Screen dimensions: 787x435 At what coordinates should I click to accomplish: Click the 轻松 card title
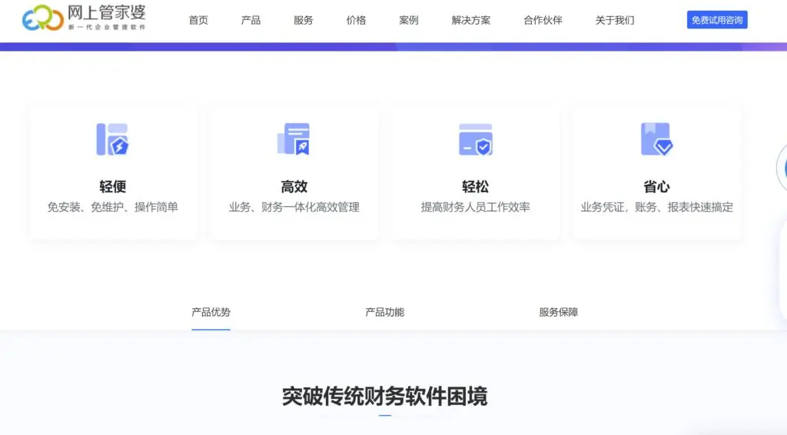click(x=475, y=187)
